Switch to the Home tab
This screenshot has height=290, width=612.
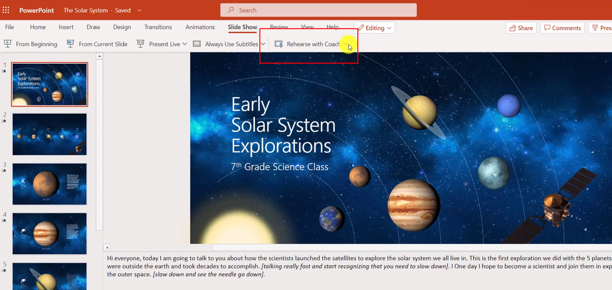click(38, 27)
